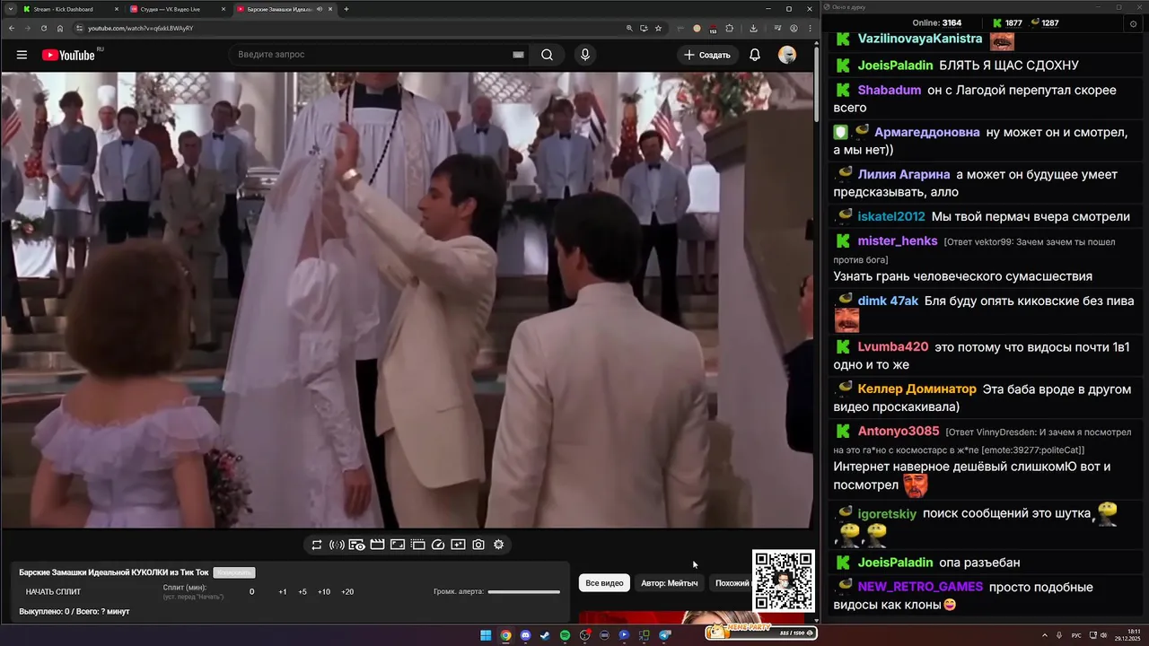Viewport: 1149px width, 646px height.
Task: Open the Chrome profile icon in the toolbar
Action: (x=794, y=28)
